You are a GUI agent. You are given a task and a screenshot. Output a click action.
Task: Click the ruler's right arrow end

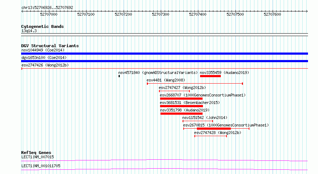tap(307, 11)
